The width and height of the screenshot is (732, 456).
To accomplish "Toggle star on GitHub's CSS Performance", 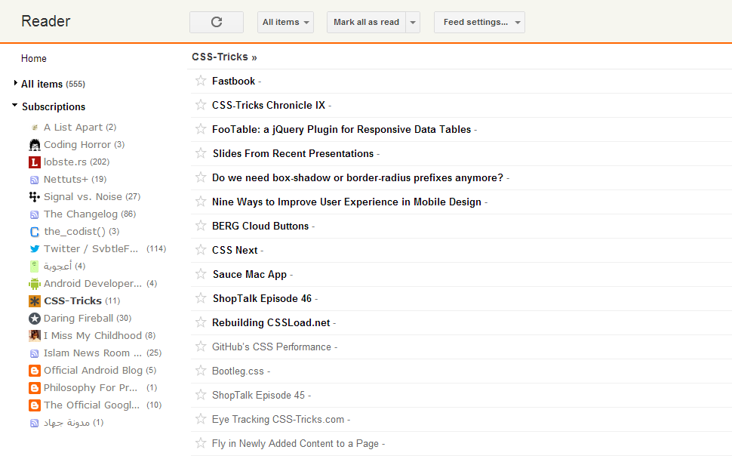I will 201,347.
